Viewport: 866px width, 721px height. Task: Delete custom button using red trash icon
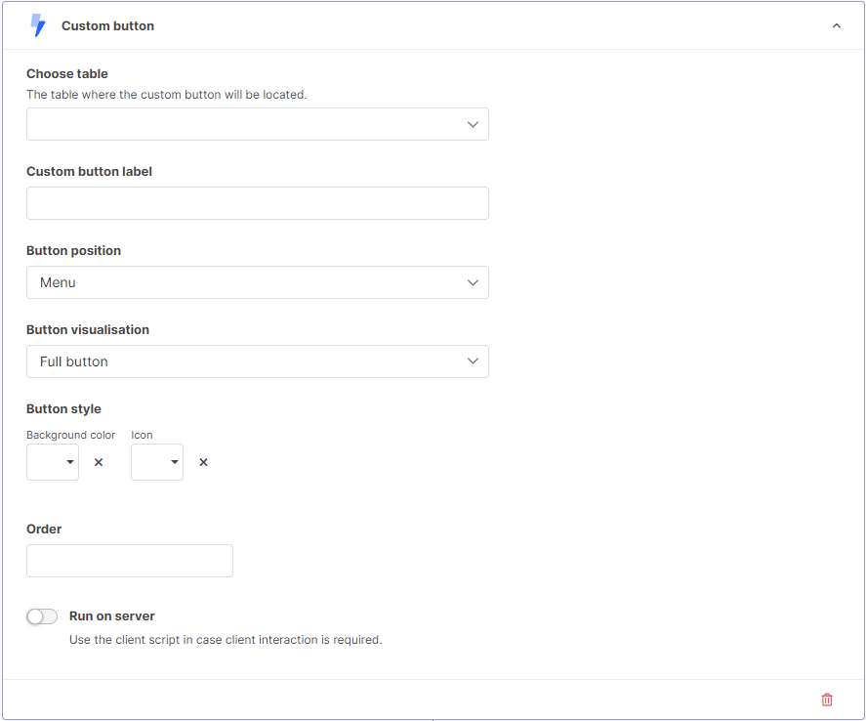click(x=827, y=700)
